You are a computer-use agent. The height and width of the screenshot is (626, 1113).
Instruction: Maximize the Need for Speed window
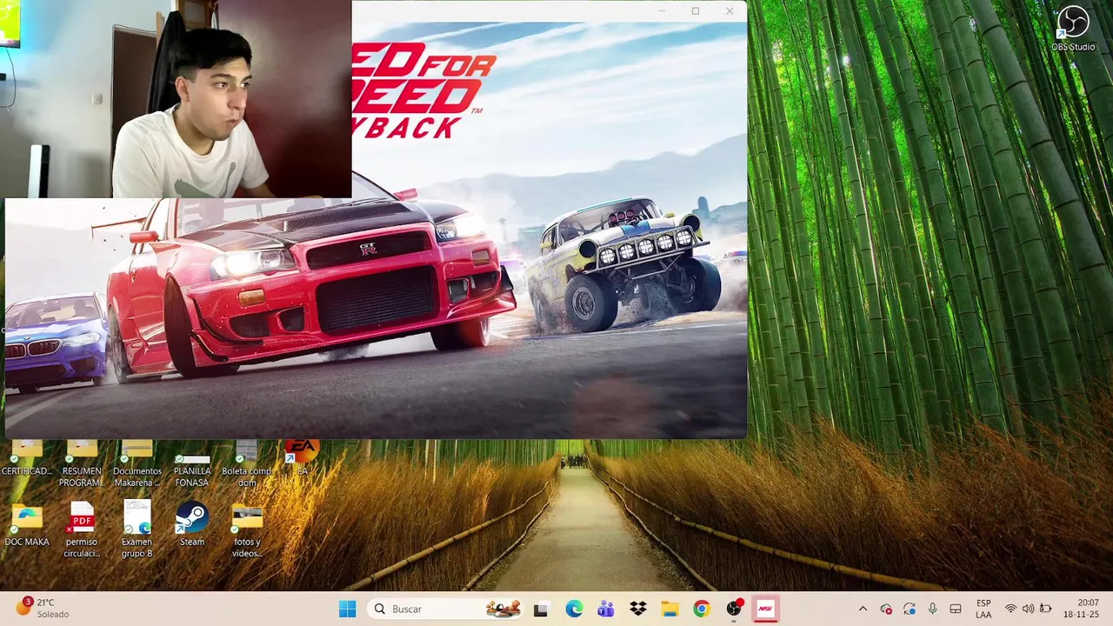[x=696, y=10]
